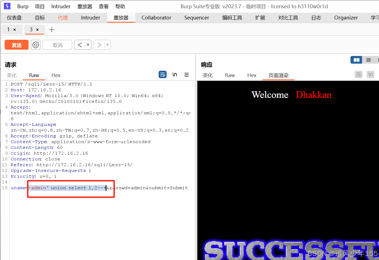Image resolution: width=379 pixels, height=260 pixels.
Task: Open response Hex view tab
Action: pos(252,75)
